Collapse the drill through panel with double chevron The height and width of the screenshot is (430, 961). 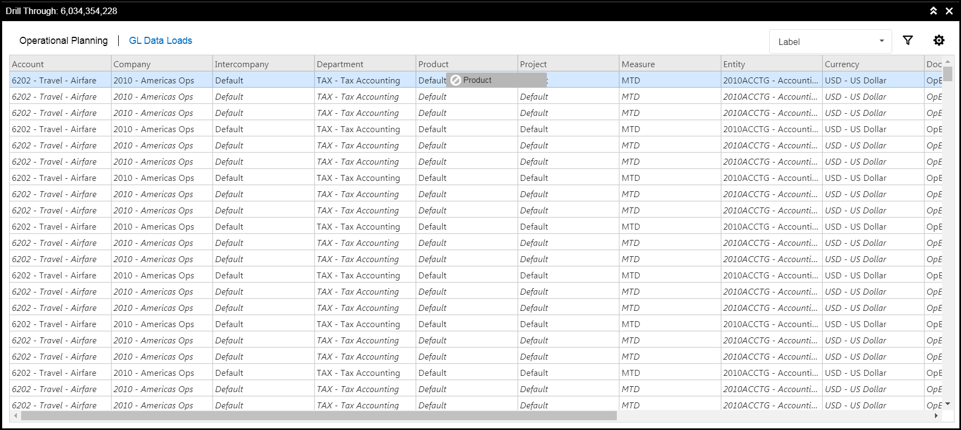pyautogui.click(x=933, y=11)
